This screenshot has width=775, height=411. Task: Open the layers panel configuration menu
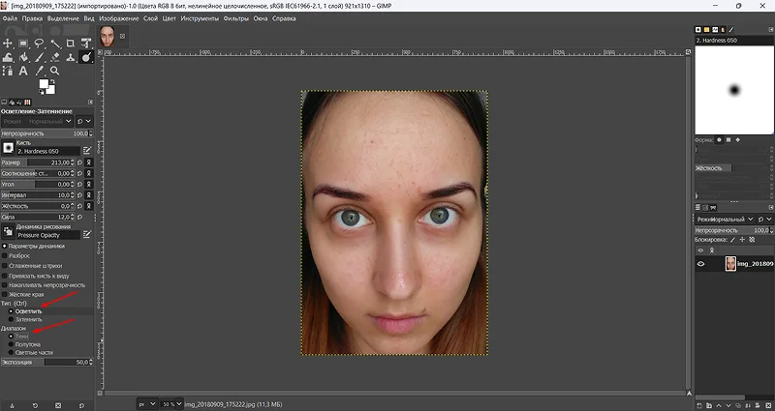click(770, 207)
